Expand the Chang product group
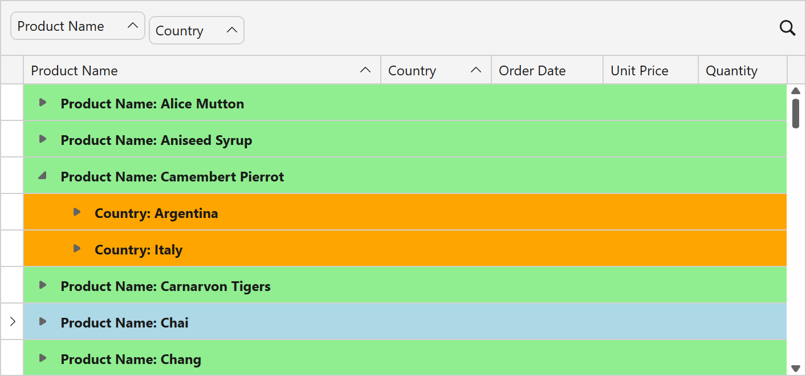806x376 pixels. pos(42,358)
